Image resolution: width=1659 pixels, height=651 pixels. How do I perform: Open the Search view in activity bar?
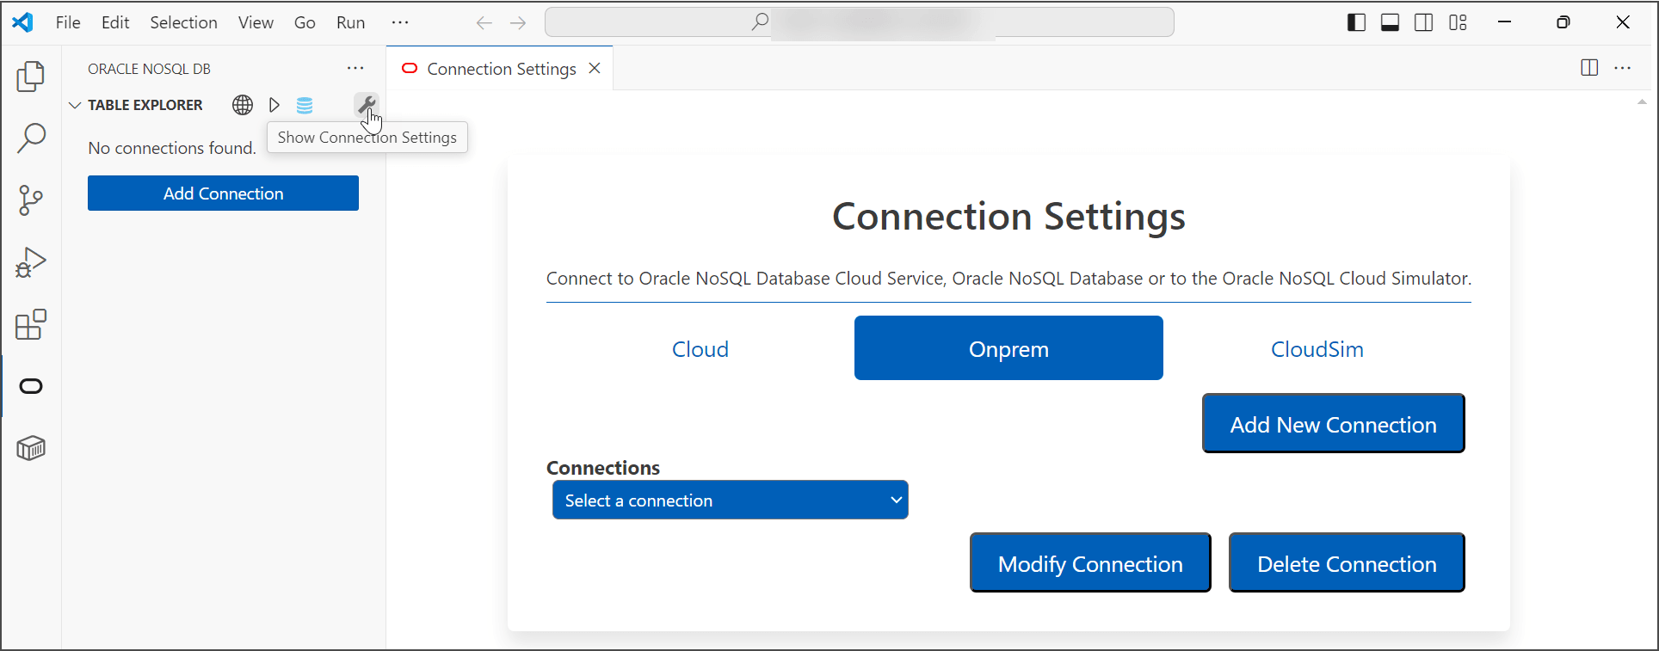pos(31,138)
